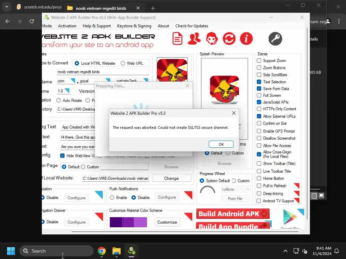The image size is (346, 259).
Task: Enable Android TV Support checkbox
Action: [x=258, y=201]
